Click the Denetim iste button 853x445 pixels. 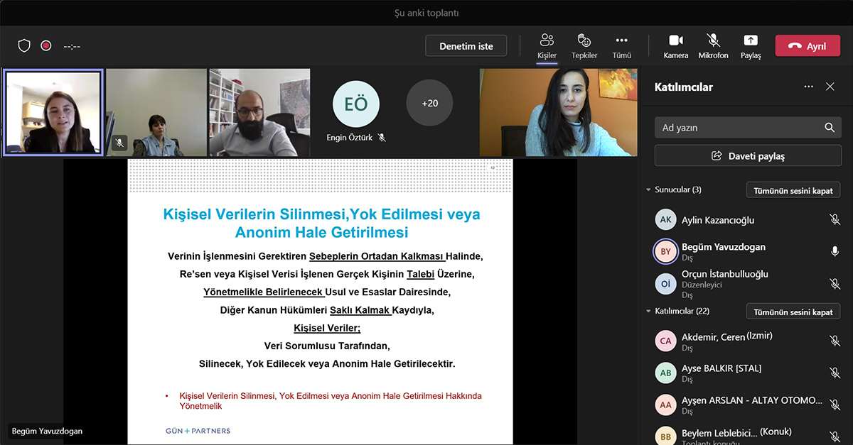(x=466, y=45)
